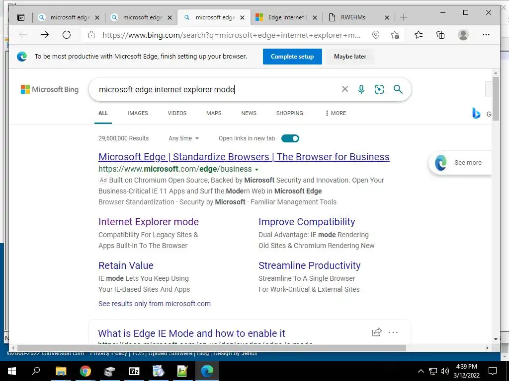Turn off Open links in new tab
Screen dimensions: 509x381
[290, 138]
